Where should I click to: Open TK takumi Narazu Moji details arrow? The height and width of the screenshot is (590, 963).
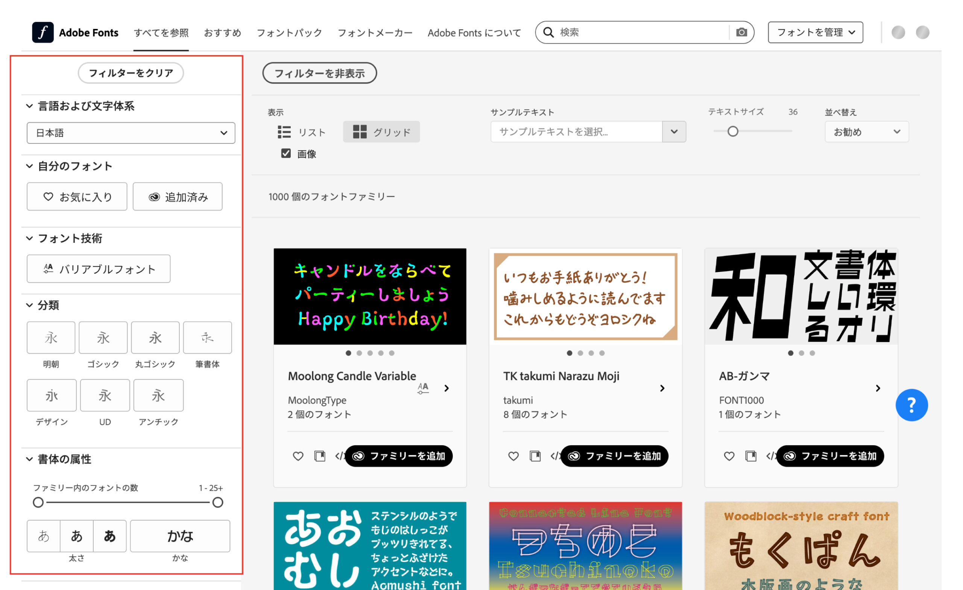tap(662, 388)
